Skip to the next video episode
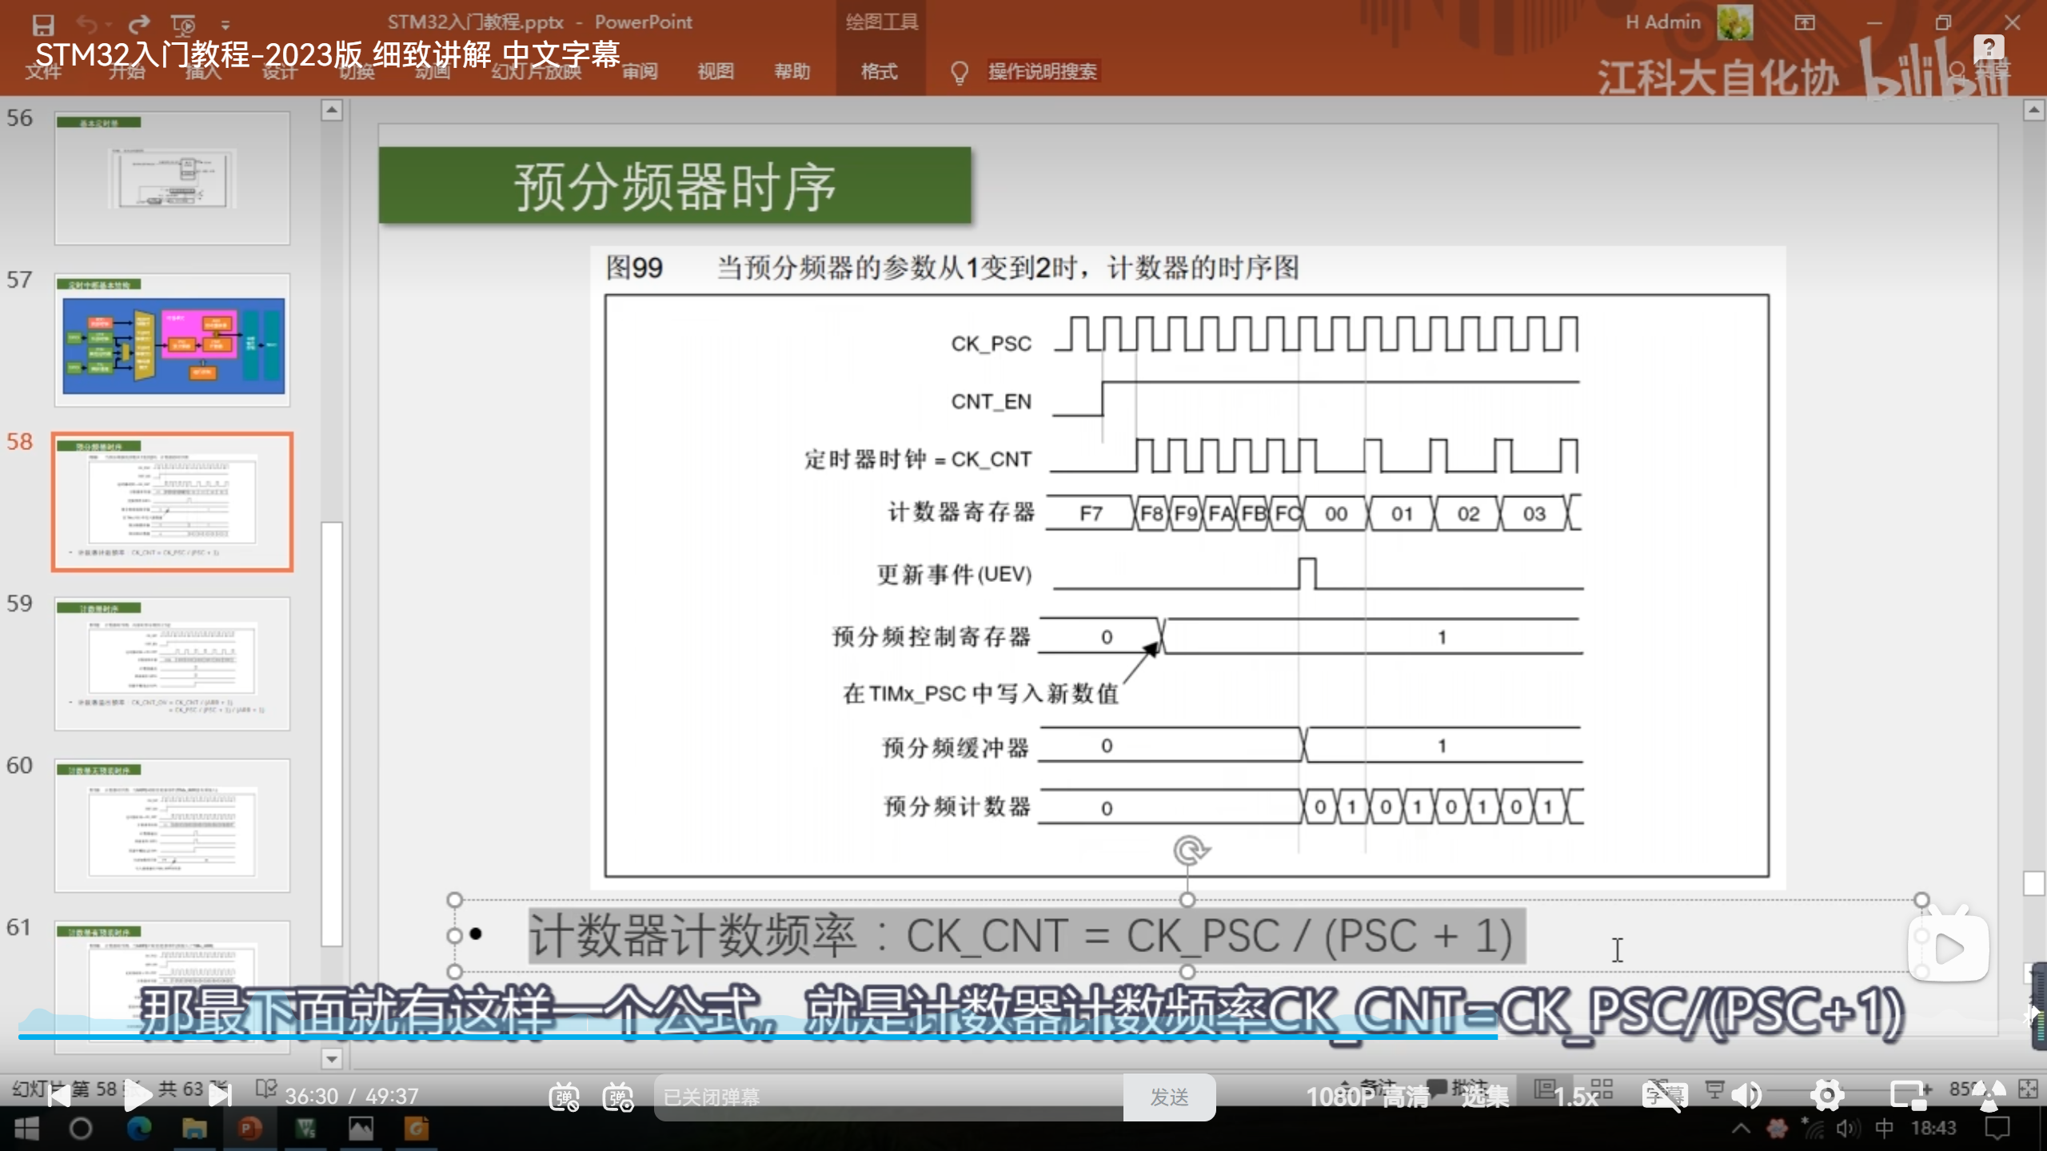The height and width of the screenshot is (1151, 2047). (x=220, y=1096)
